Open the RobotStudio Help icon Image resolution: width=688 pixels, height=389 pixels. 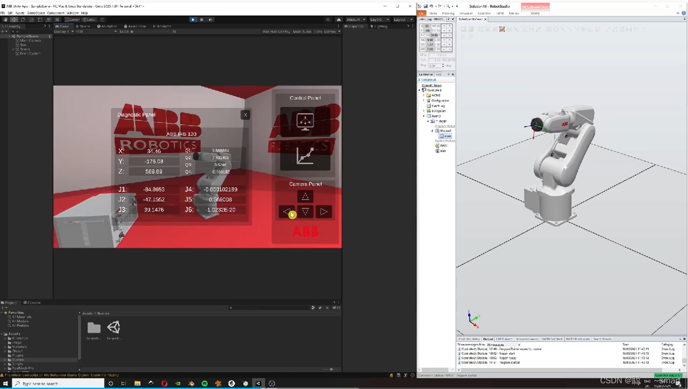click(x=684, y=13)
